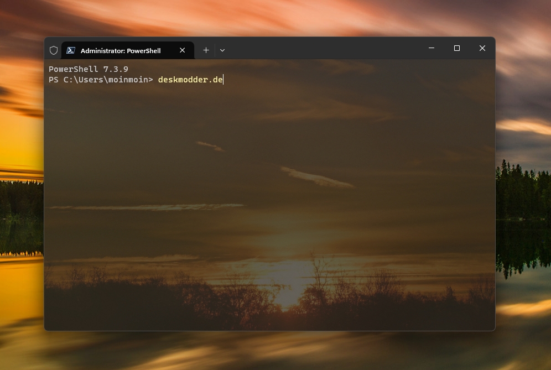
Task: Click the typed command deskmodder.de
Action: [190, 80]
